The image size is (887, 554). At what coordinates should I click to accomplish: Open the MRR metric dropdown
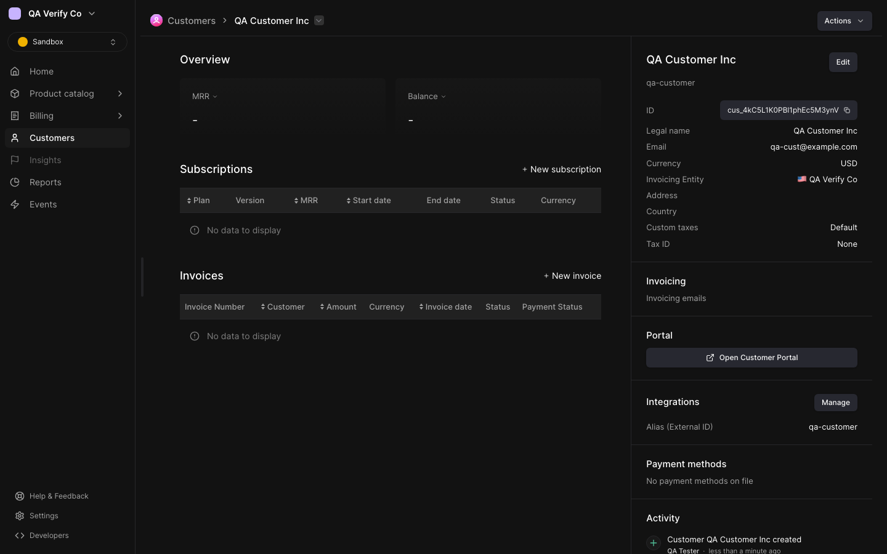tap(205, 97)
